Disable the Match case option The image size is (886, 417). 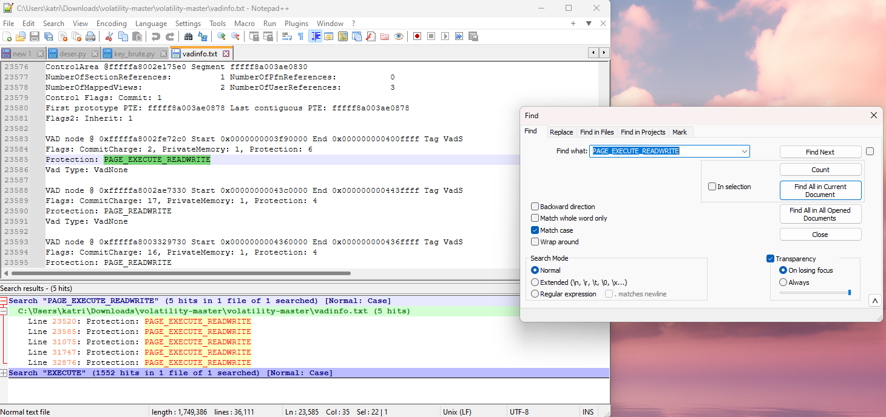point(535,230)
